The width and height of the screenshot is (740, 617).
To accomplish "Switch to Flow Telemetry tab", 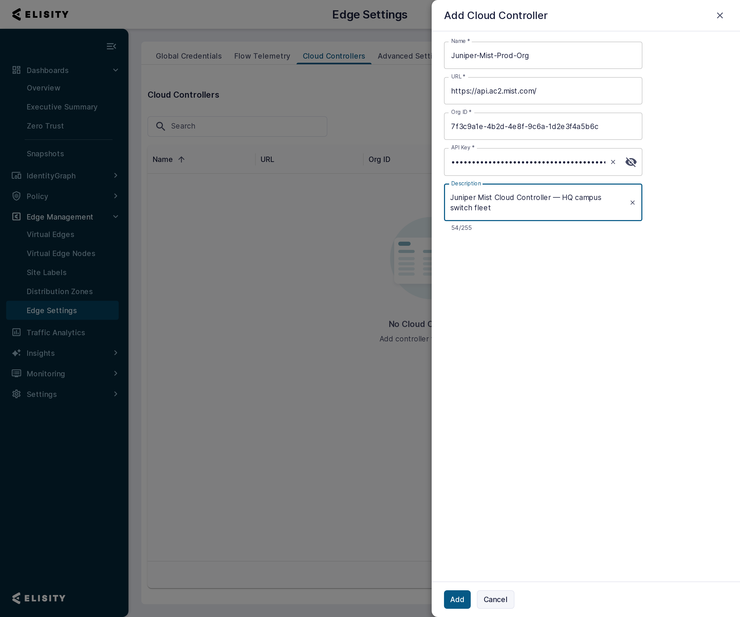I will [x=262, y=56].
